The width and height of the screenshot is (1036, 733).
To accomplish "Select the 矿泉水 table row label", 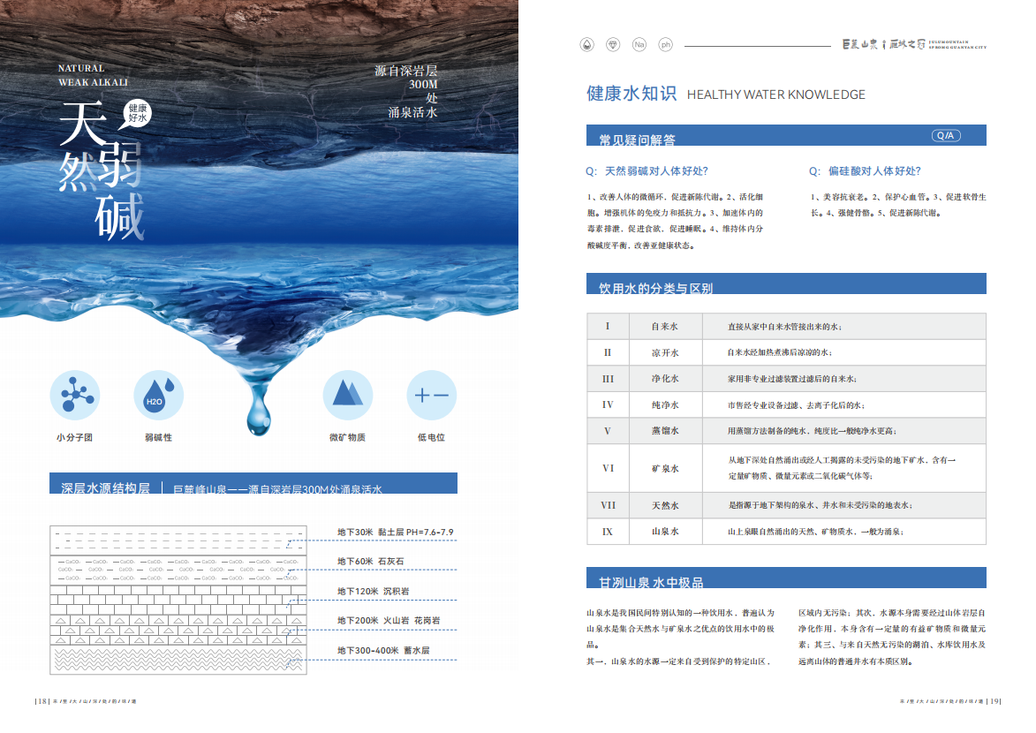I will click(x=665, y=468).
